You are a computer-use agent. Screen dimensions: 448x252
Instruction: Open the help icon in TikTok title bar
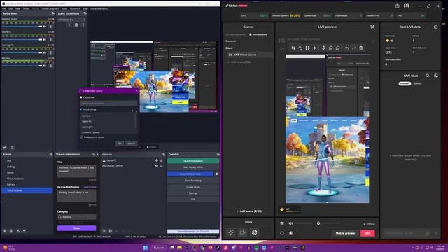398,6
